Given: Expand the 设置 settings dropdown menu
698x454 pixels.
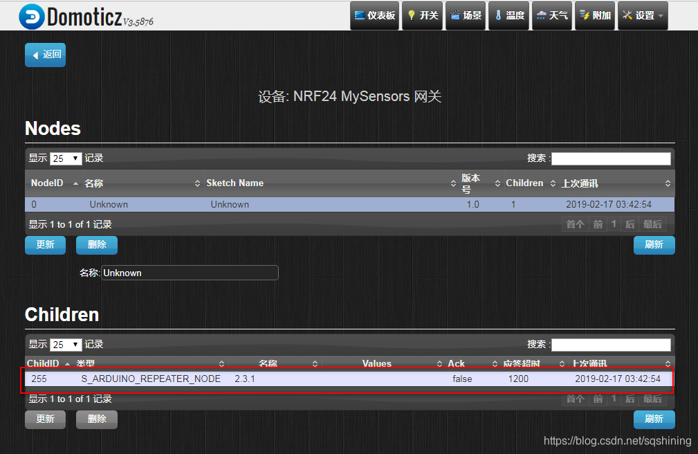Looking at the screenshot, I should pyautogui.click(x=643, y=16).
